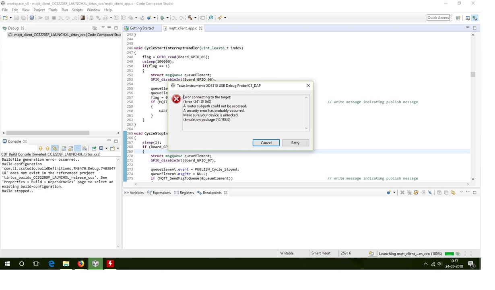The height and width of the screenshot is (290, 495).
Task: Click Remove All Terminated in Debug view
Action: (95, 28)
